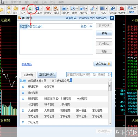
Task: Open 自选股 watchlist icon
Action: tap(64, 9)
